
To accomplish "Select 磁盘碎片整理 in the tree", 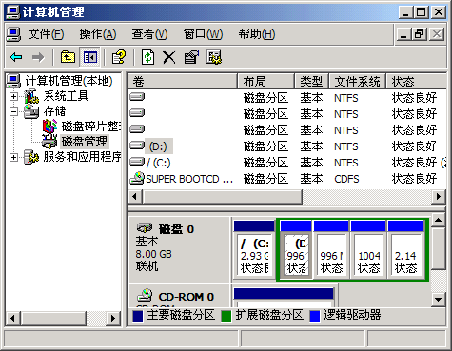I will (91, 127).
